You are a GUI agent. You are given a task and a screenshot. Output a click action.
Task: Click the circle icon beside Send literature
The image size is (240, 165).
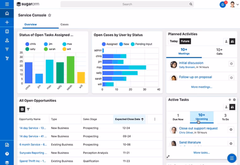[x=231, y=143]
